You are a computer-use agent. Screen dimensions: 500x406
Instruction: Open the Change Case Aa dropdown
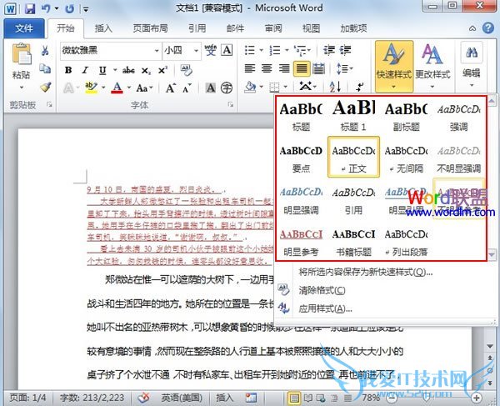coord(144,88)
